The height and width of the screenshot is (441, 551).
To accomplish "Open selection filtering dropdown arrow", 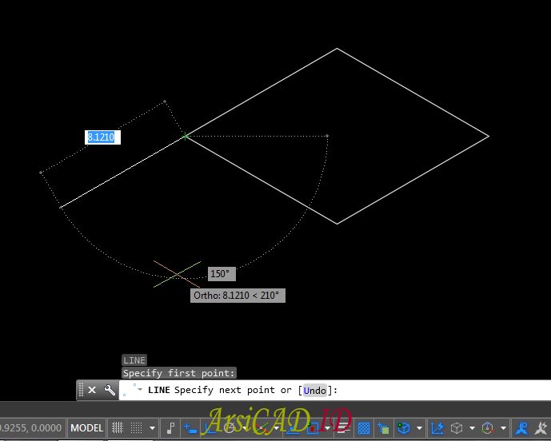I will (x=473, y=428).
